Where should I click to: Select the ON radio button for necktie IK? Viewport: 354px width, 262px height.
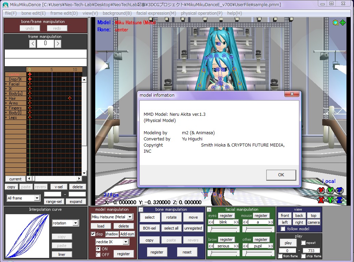98,249
